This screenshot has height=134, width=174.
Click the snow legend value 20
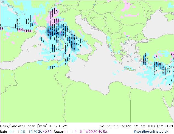pyautogui.click(x=91, y=132)
